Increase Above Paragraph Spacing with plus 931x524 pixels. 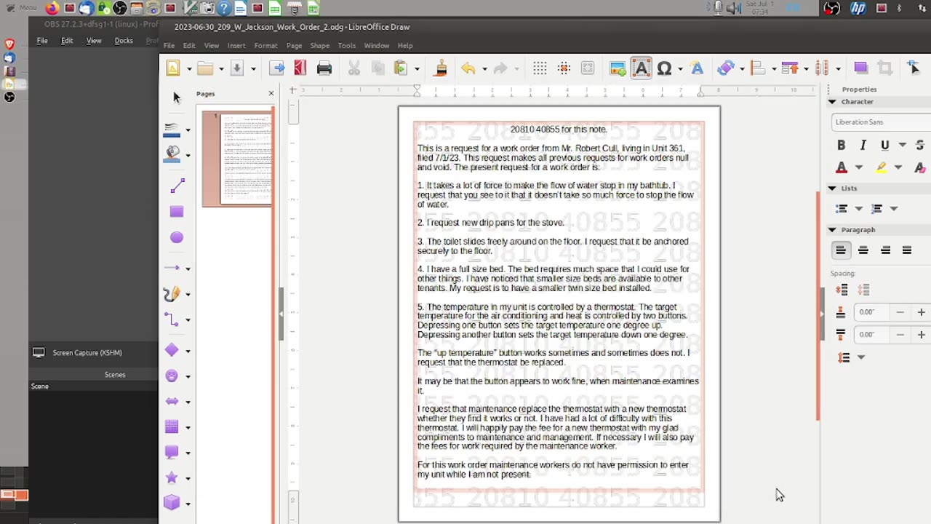tap(921, 312)
